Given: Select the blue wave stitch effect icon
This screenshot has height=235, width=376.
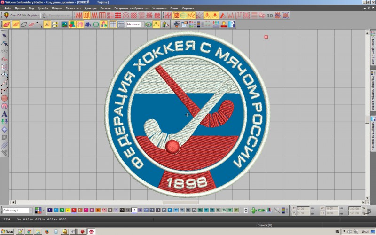Looking at the screenshot, I should point(278,16).
